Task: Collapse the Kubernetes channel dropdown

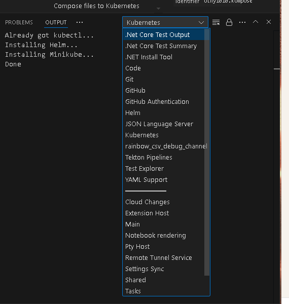Action: point(165,22)
